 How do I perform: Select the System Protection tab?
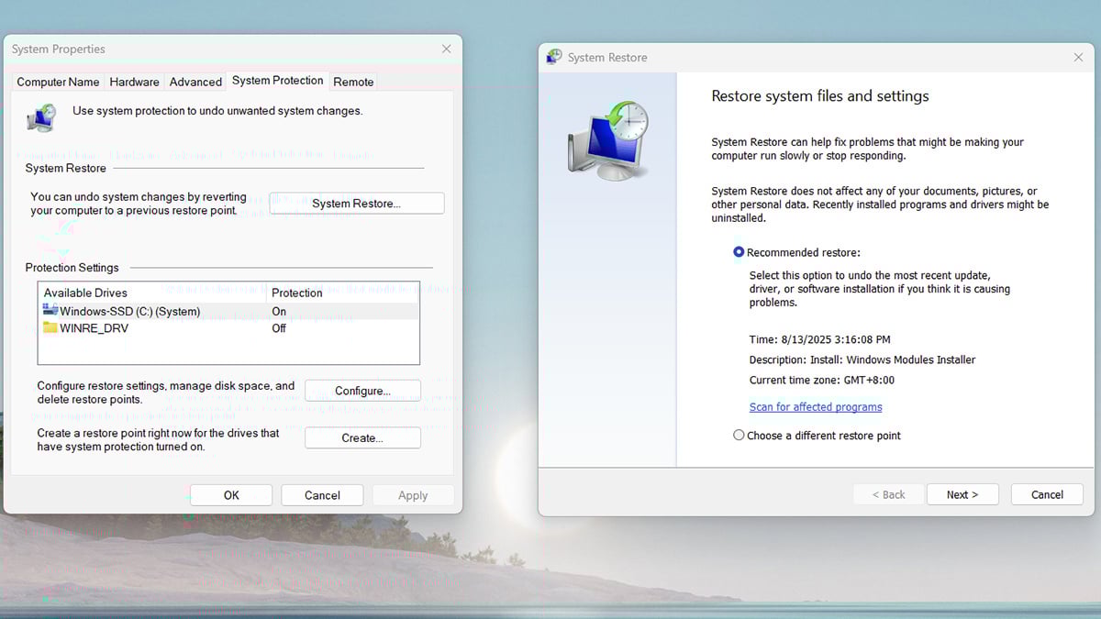click(277, 81)
